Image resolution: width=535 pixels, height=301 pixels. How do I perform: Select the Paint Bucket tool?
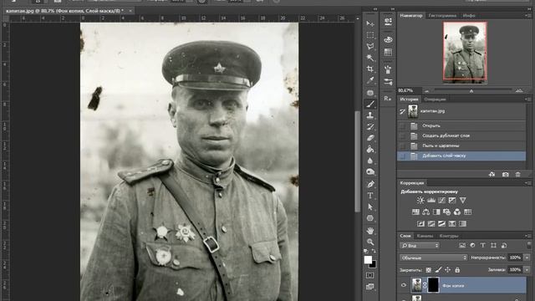pyautogui.click(x=370, y=149)
